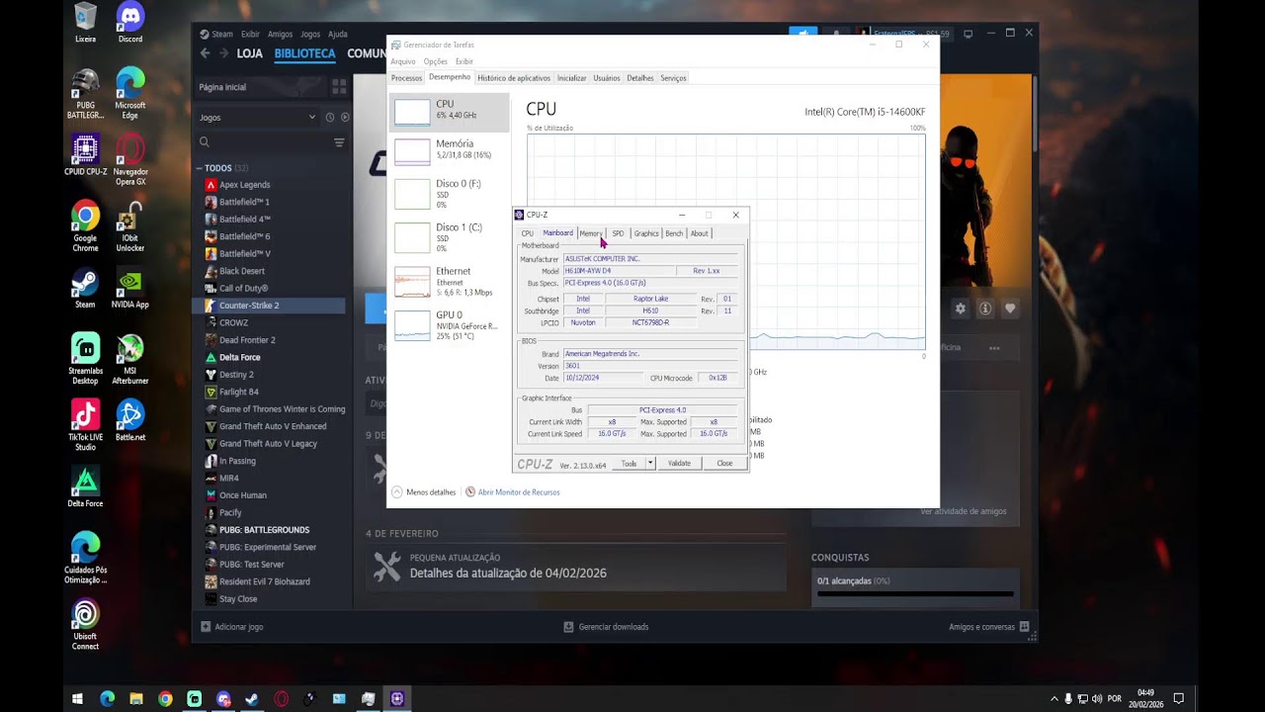Open the NVIDIA App desktop icon

130,288
